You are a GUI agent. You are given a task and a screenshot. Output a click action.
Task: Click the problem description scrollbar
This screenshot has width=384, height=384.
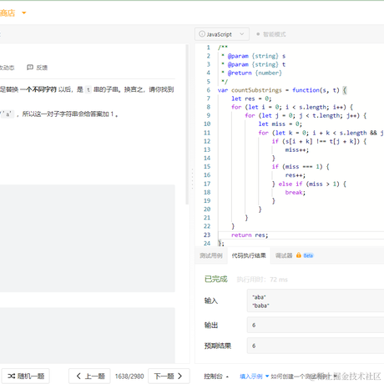(x=187, y=124)
